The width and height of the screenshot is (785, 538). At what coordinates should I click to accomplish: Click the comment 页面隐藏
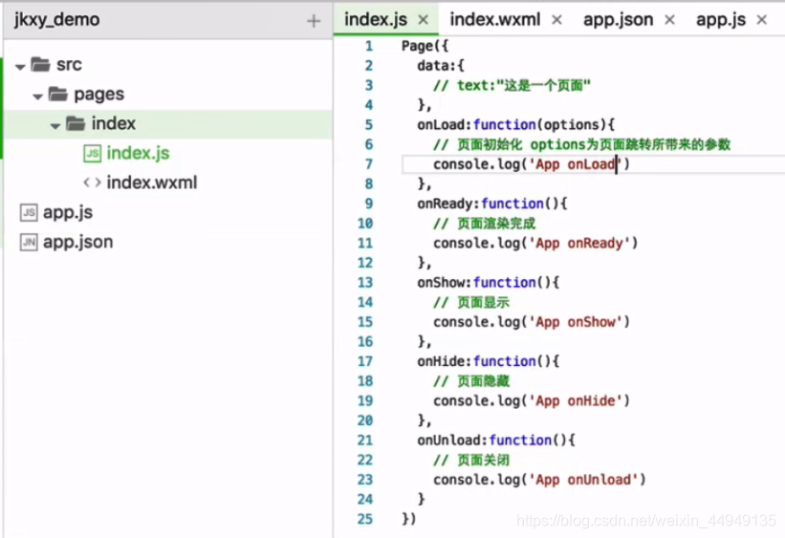471,381
